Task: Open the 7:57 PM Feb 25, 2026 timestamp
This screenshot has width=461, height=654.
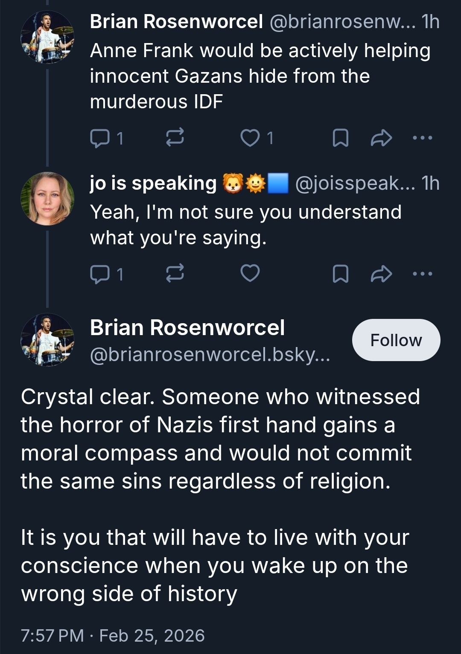Action: click(113, 635)
